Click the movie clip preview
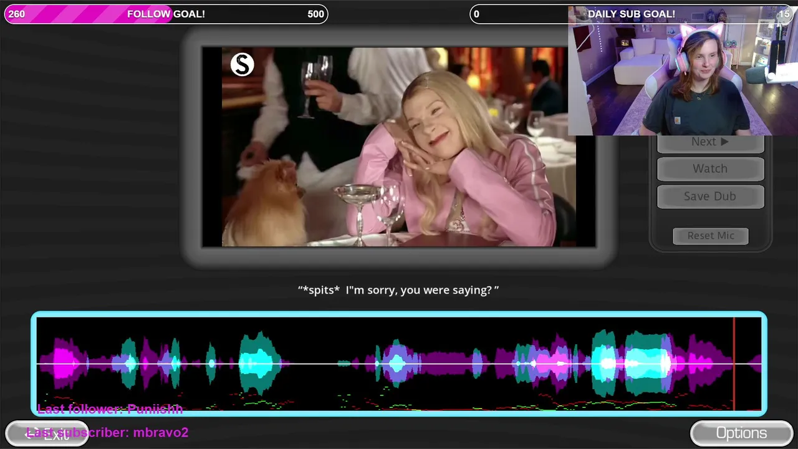The height and width of the screenshot is (449, 798). point(399,147)
